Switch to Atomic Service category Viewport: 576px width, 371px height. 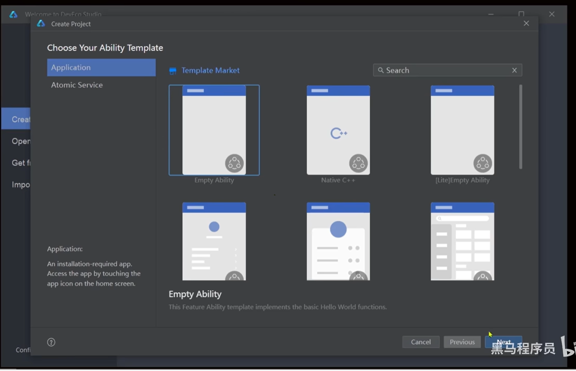(x=77, y=85)
